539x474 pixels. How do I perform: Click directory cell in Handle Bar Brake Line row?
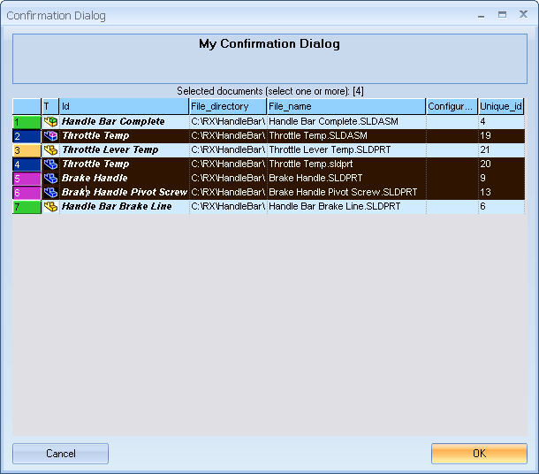[x=228, y=206]
